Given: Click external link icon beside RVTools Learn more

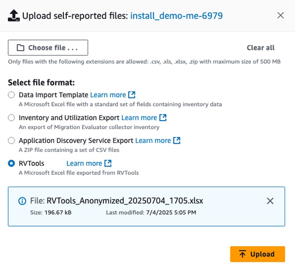Looking at the screenshot, I should pyautogui.click(x=108, y=163).
